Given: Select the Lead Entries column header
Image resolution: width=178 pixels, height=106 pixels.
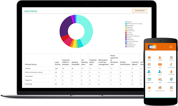Looking at the screenshot, I should (x=58, y=63).
